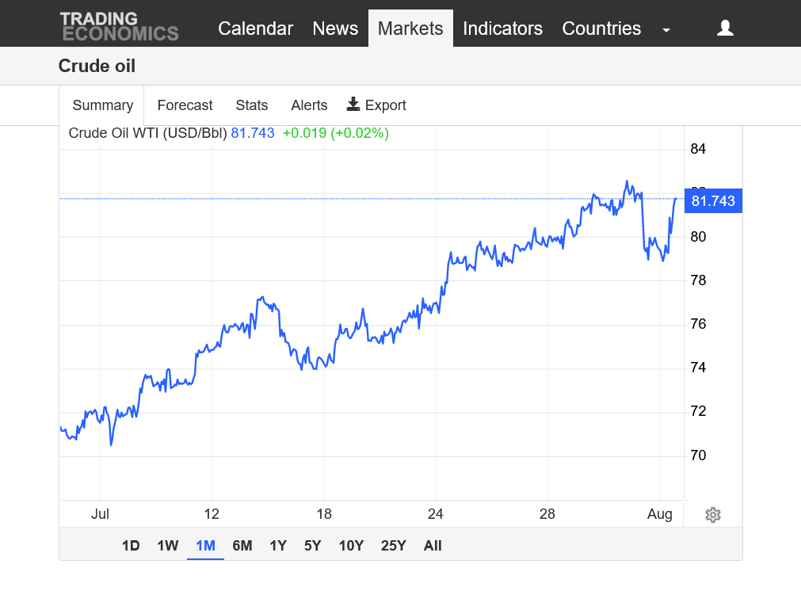Go to the News section
This screenshot has width=801, height=602.
point(335,29)
